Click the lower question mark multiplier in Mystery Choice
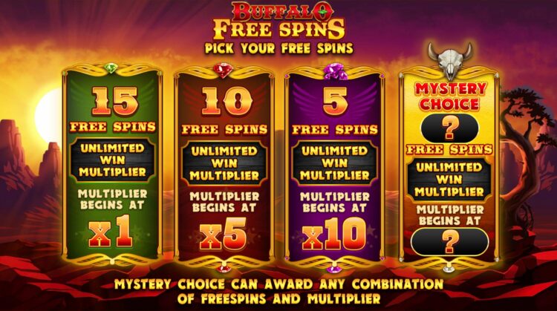The width and height of the screenshot is (557, 311). click(450, 241)
